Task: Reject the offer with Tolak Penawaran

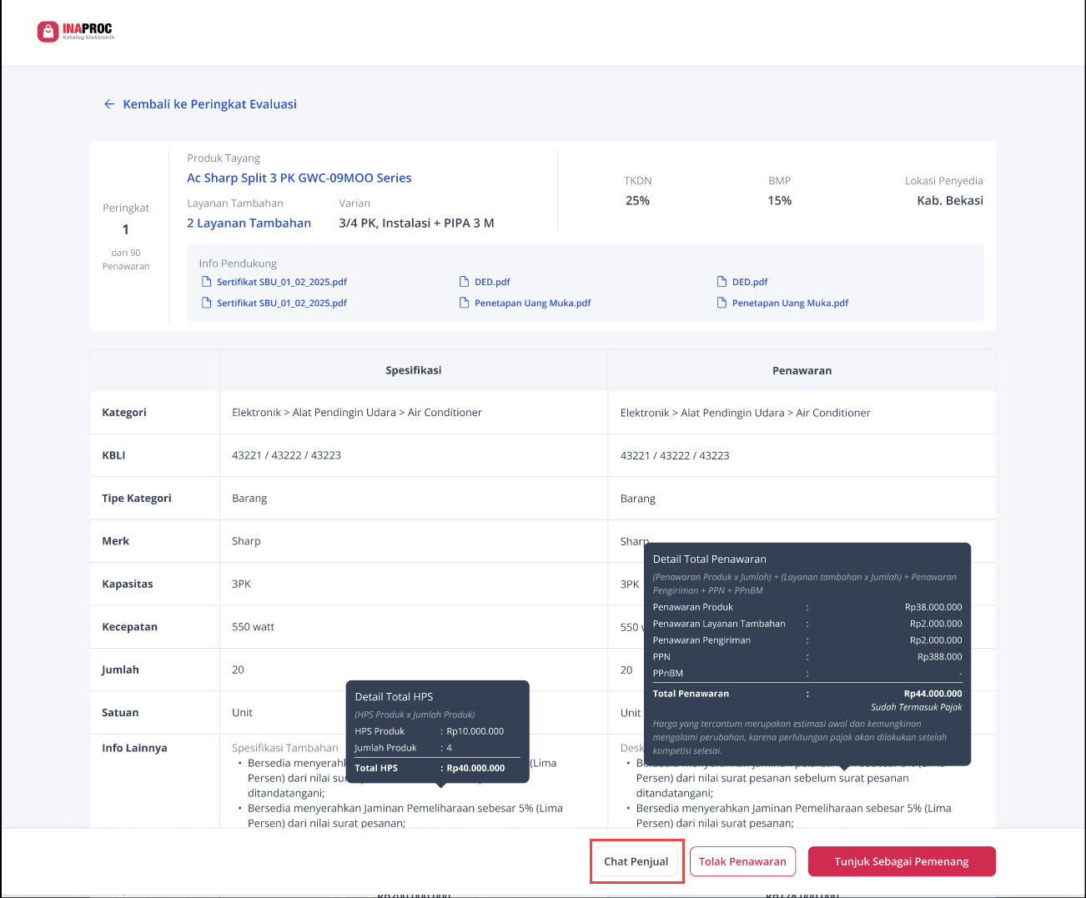Action: point(742,861)
